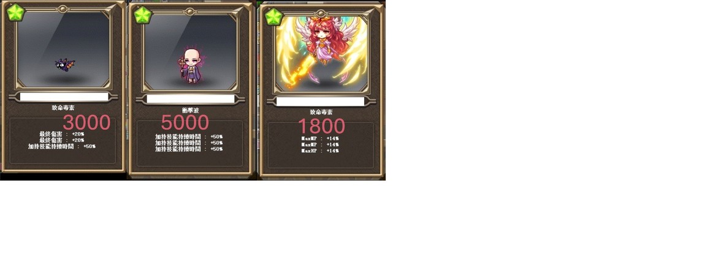Click the round ornament atop the angel card
This screenshot has height=279, width=705.
[x=321, y=13]
